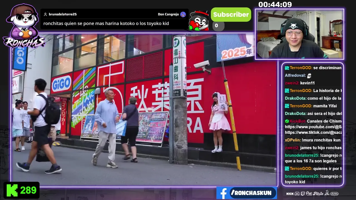
Task: Click the badge before TerronGOD's 'mamita Yifai'
Action: pos(287,106)
